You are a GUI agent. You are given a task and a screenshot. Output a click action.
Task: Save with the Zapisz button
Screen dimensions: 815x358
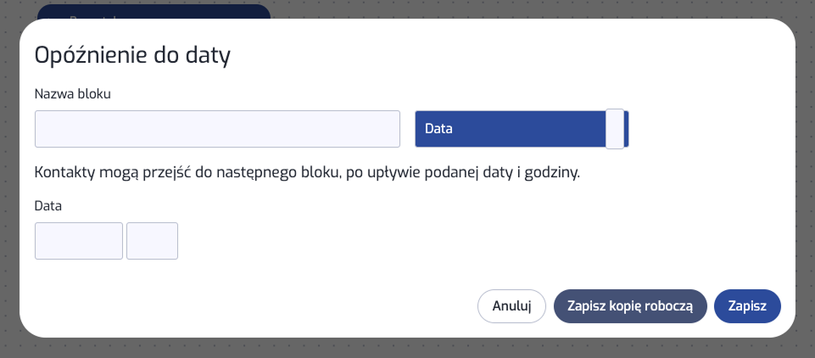[x=747, y=306]
